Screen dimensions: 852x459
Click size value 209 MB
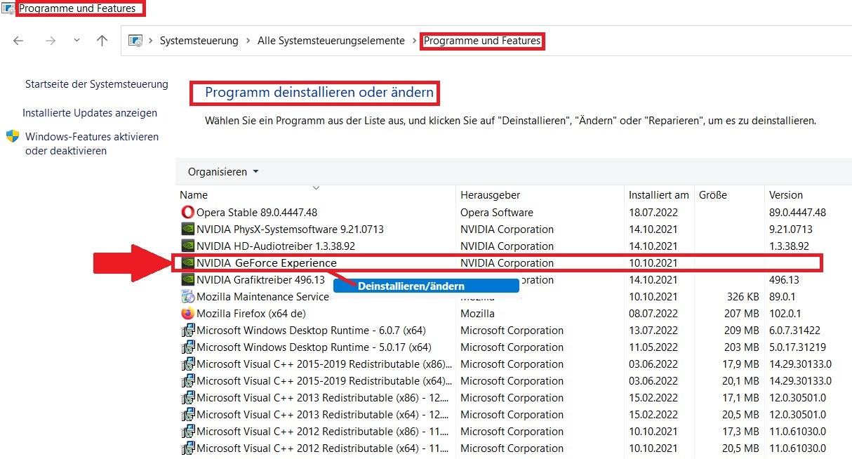click(742, 330)
